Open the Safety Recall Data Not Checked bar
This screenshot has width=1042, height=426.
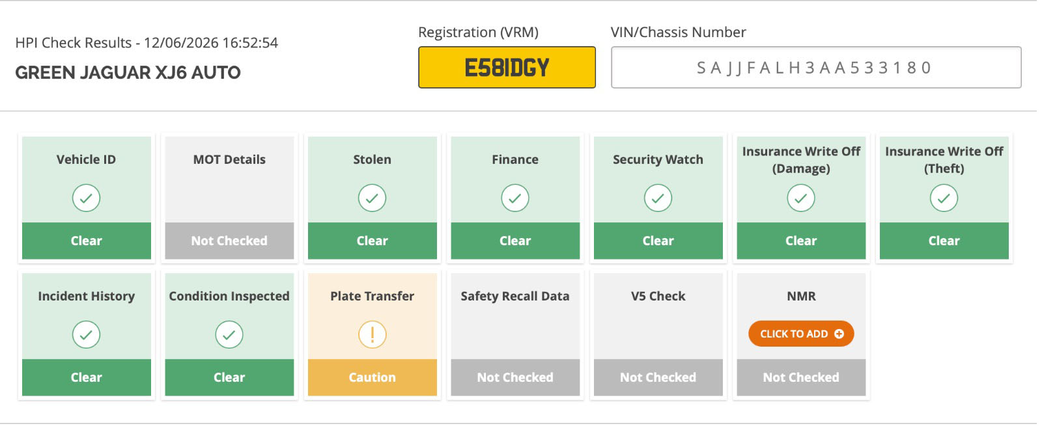[514, 377]
